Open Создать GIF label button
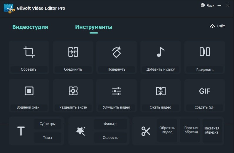 coord(204,107)
